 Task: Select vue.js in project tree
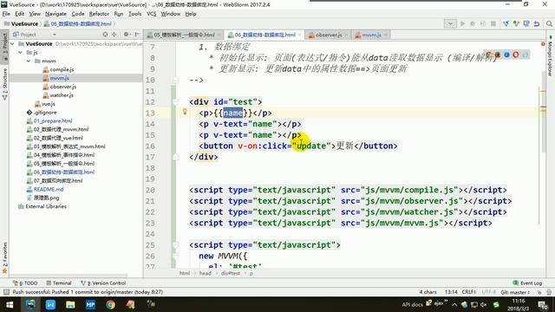(x=45, y=104)
